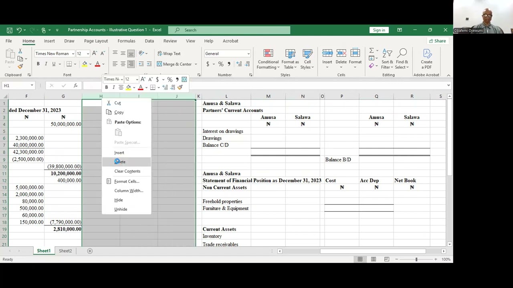The image size is (513, 288).
Task: Select Hide in the context menu
Action: click(126, 200)
